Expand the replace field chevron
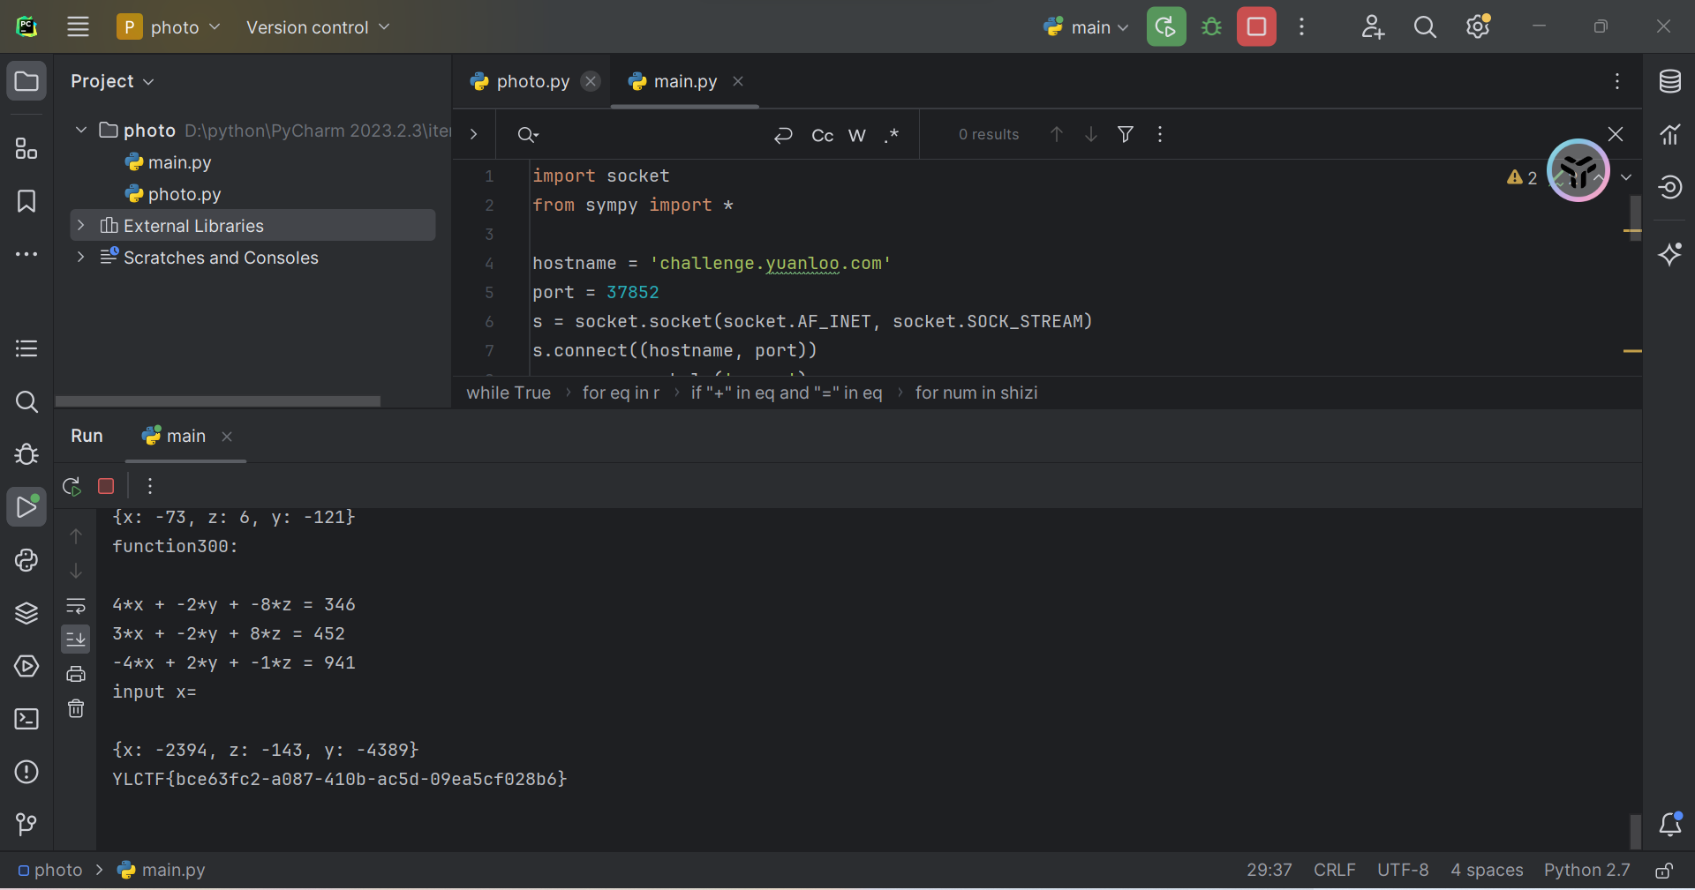 point(474,134)
